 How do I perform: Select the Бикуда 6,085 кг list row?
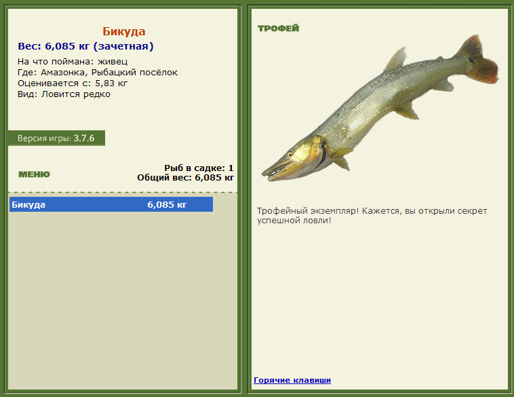[111, 204]
